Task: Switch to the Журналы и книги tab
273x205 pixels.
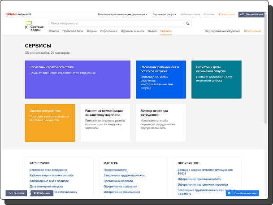Action: click(x=133, y=31)
